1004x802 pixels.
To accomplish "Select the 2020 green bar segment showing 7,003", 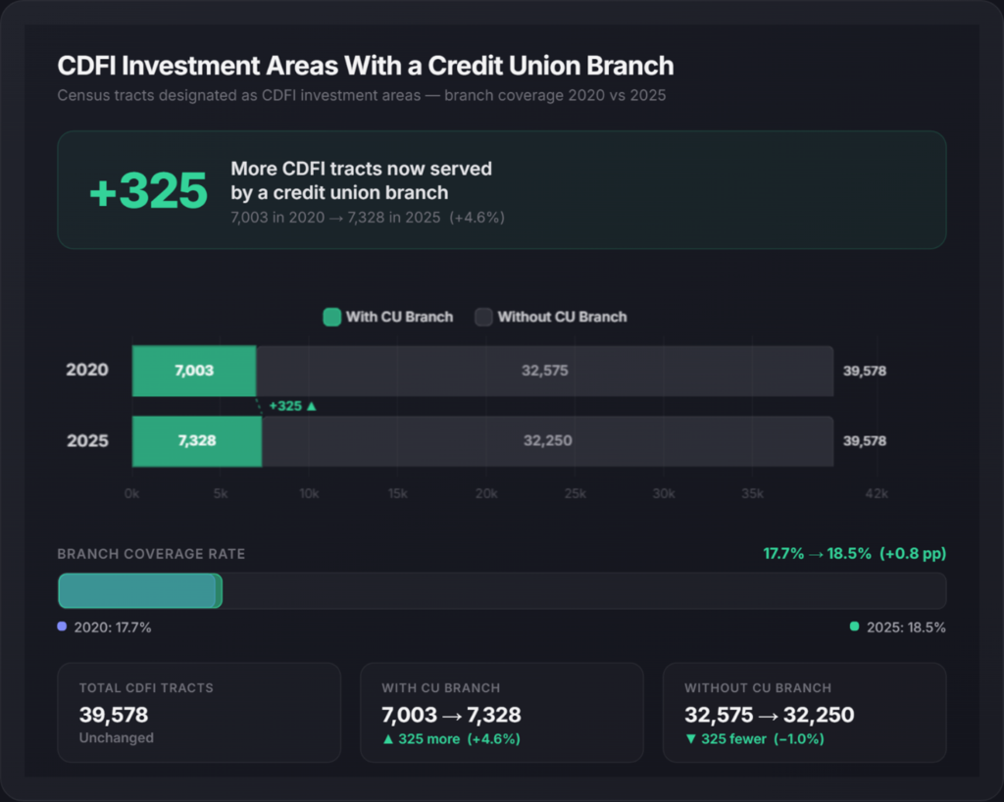I will 194,371.
